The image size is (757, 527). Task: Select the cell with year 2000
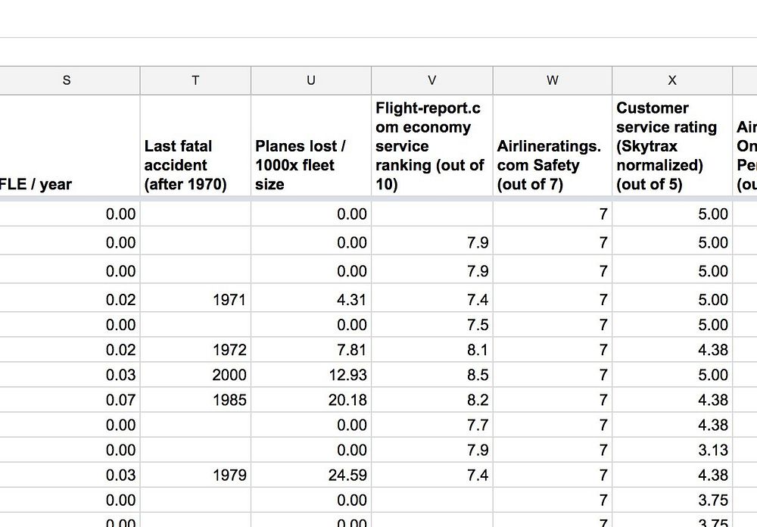click(195, 375)
